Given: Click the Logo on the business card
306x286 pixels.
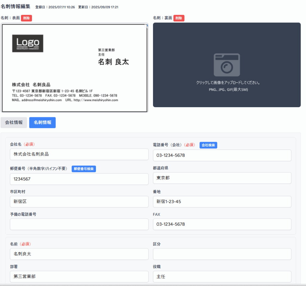Looking at the screenshot, I should click(x=28, y=43).
